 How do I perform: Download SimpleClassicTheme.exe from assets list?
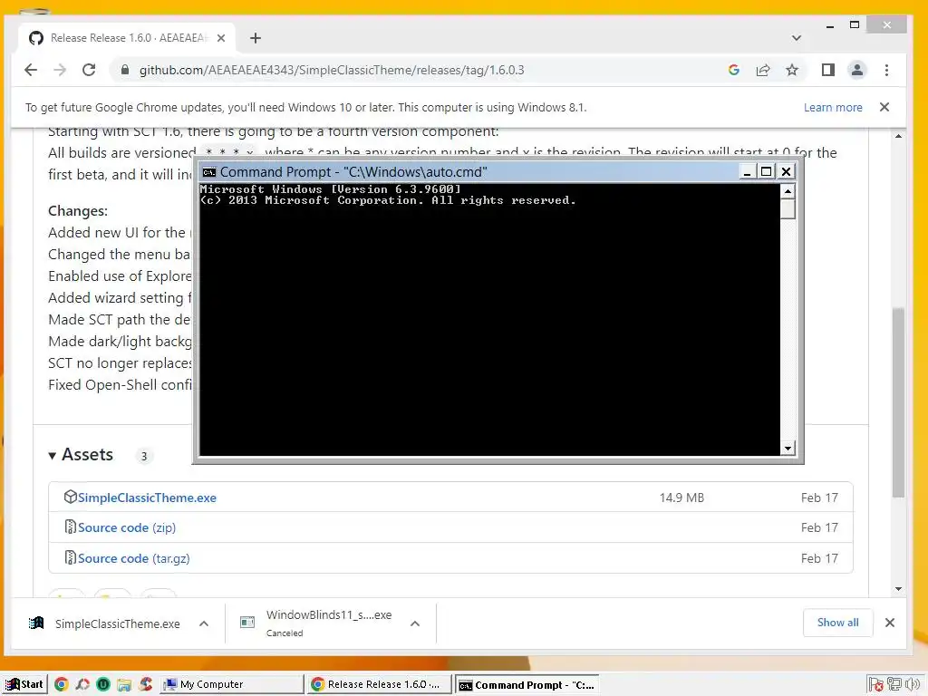[x=147, y=498]
